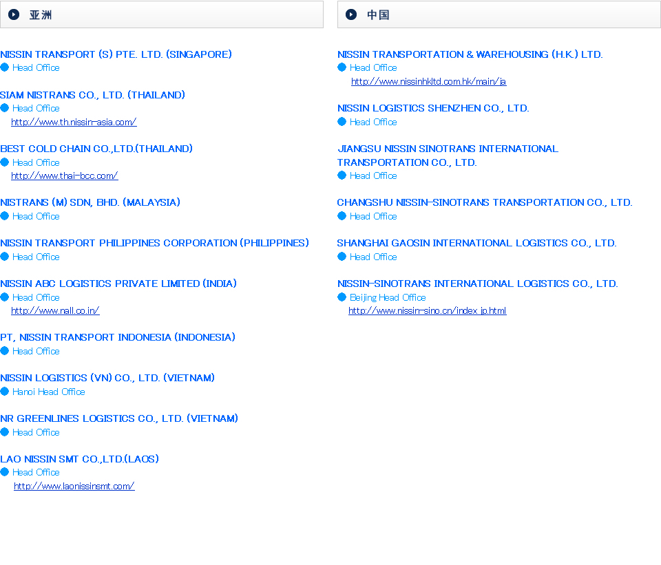Open the nissinhkltd.com.hk website link
This screenshot has width=661, height=565.
(429, 82)
